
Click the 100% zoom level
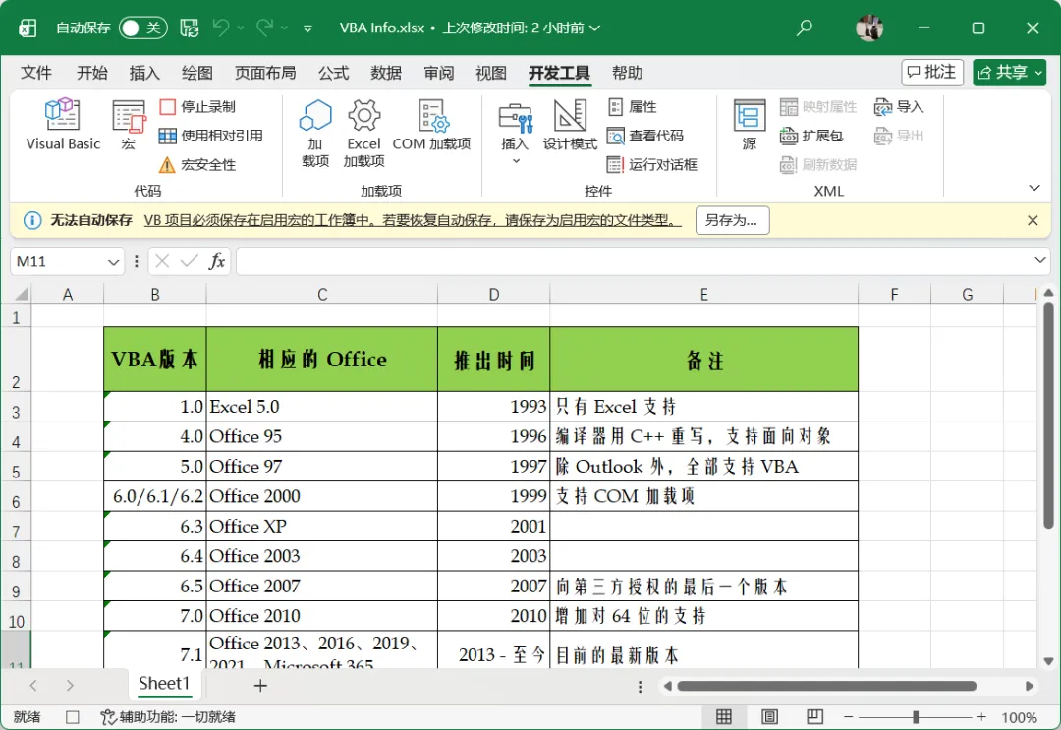(x=1019, y=717)
